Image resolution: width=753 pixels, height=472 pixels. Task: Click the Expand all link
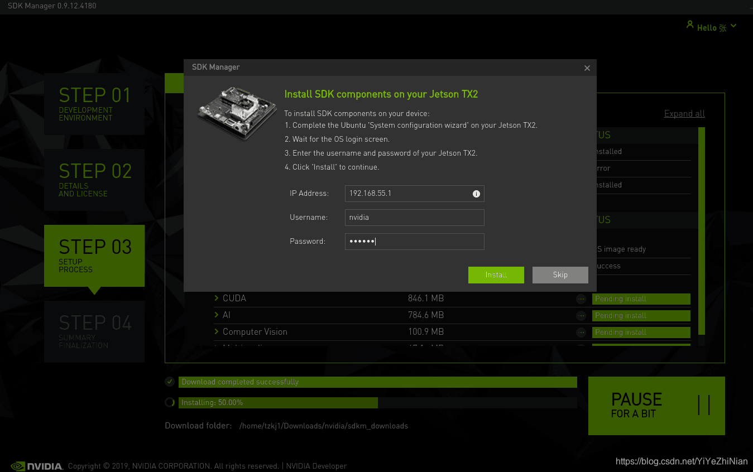point(684,114)
